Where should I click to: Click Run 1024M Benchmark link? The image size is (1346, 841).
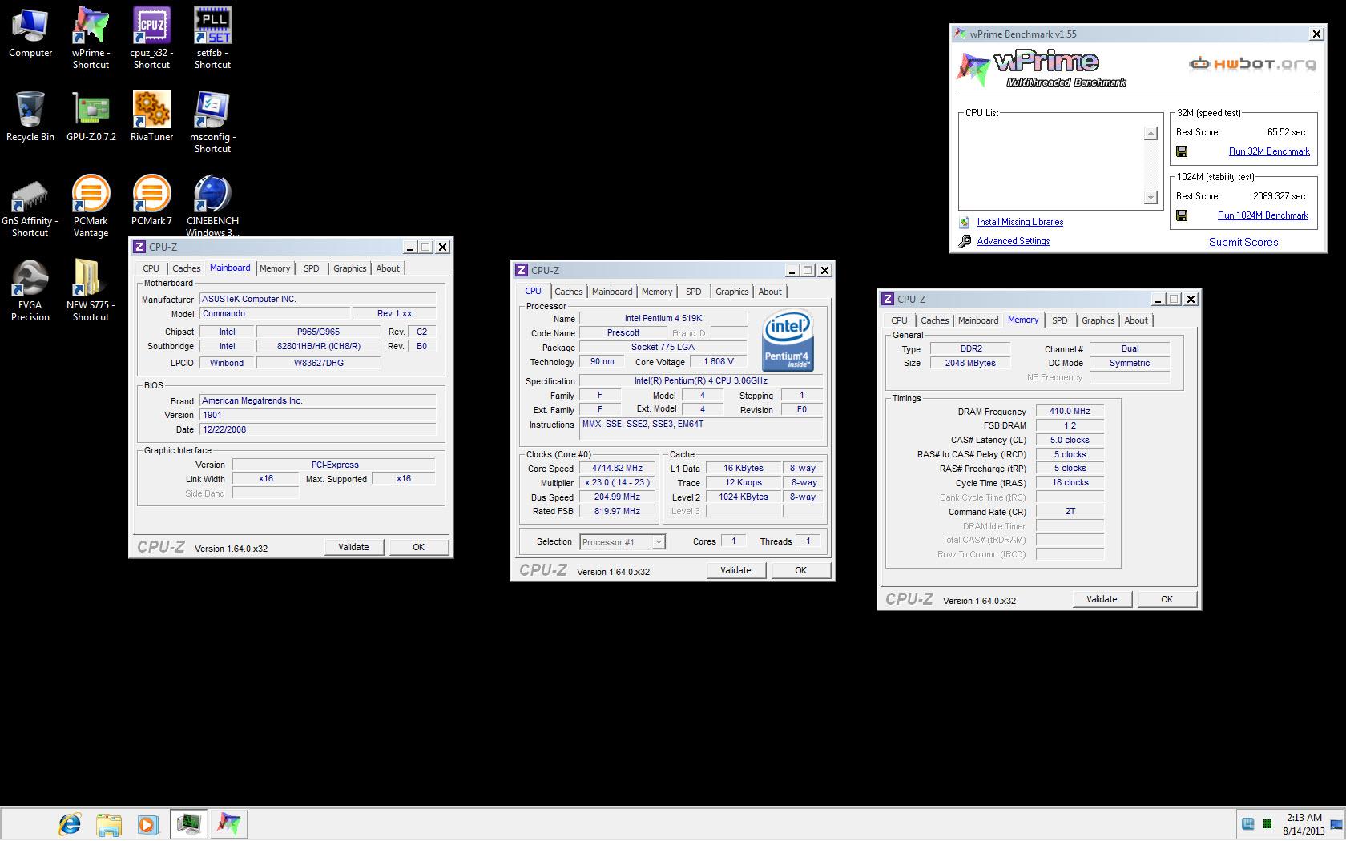1263,215
